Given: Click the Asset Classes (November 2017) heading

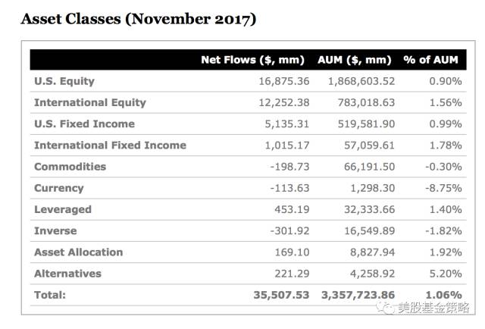Looking at the screenshot, I should [139, 19].
